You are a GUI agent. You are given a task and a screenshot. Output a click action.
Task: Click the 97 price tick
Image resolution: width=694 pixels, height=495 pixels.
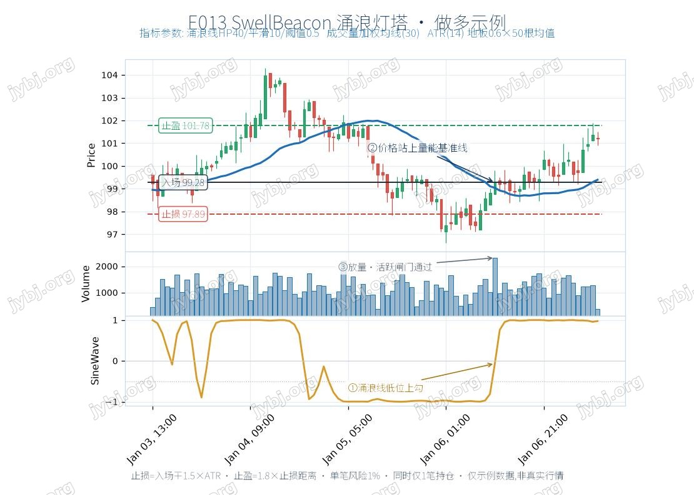point(113,235)
